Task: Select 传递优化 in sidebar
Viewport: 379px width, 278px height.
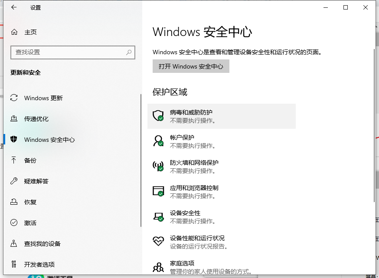Action: (36, 119)
